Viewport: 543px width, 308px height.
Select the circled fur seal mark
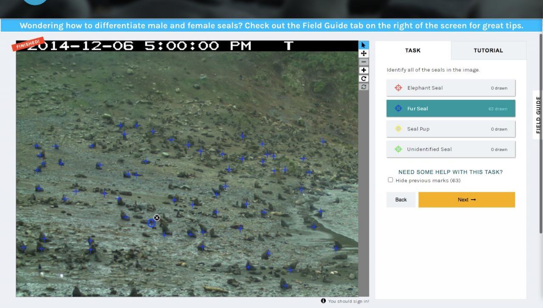coord(151,223)
